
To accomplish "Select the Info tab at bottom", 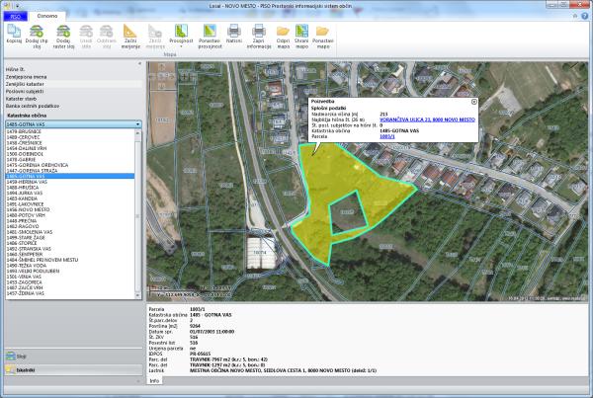I will (x=154, y=380).
